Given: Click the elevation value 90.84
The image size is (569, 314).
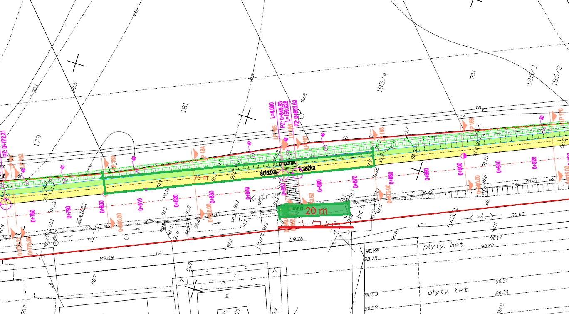Looking at the screenshot, I should [372, 251].
